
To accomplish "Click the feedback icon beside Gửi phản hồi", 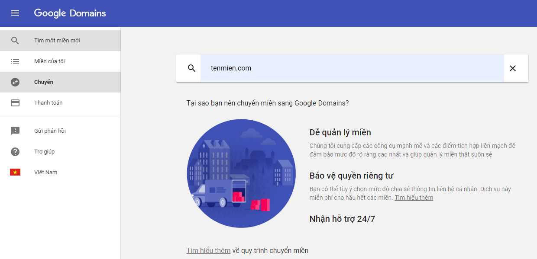I will click(15, 131).
